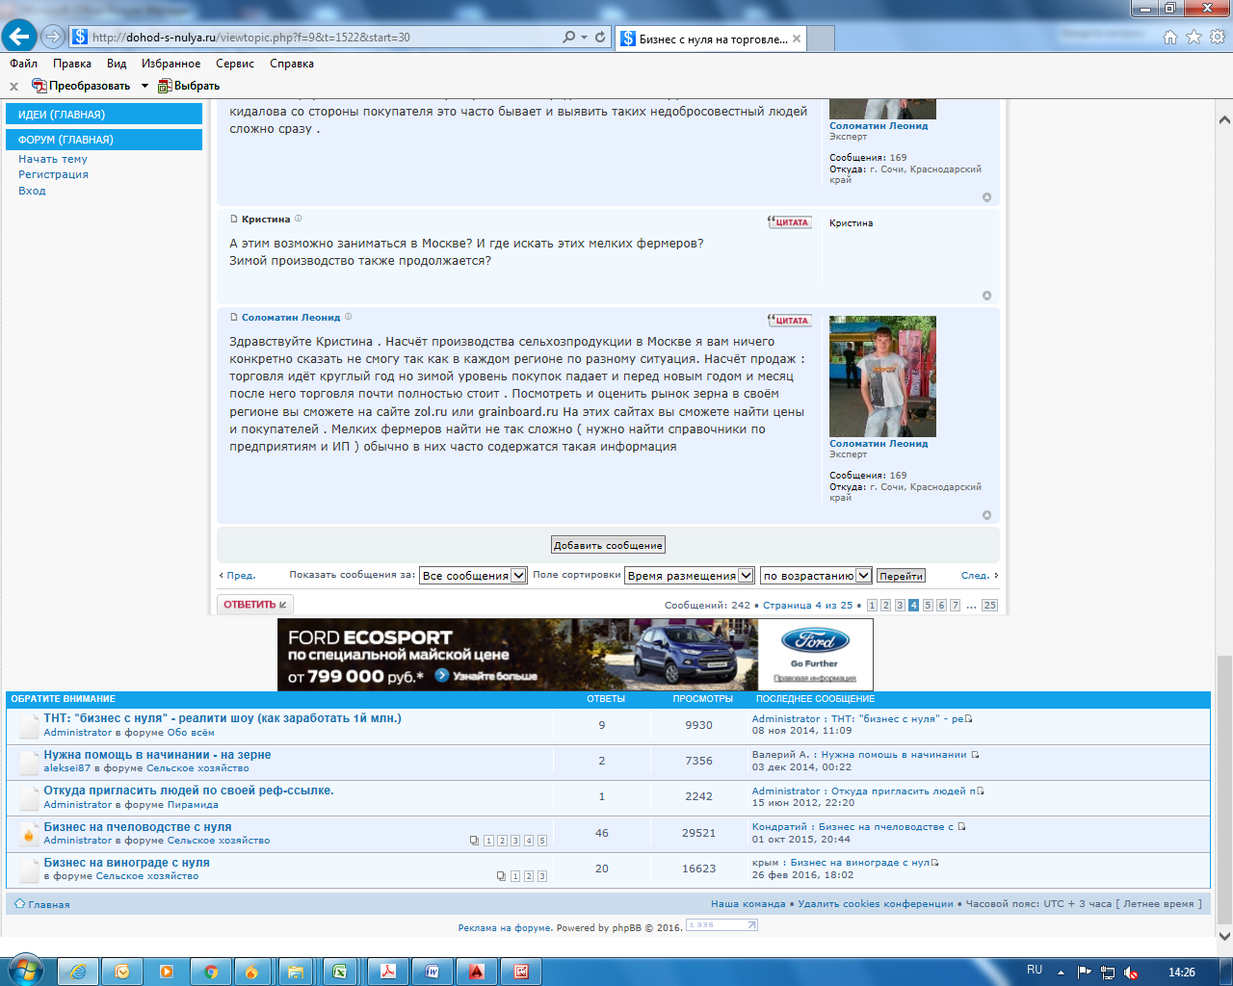Click the browser Back arrow button
This screenshot has height=986, width=1233.
point(19,37)
